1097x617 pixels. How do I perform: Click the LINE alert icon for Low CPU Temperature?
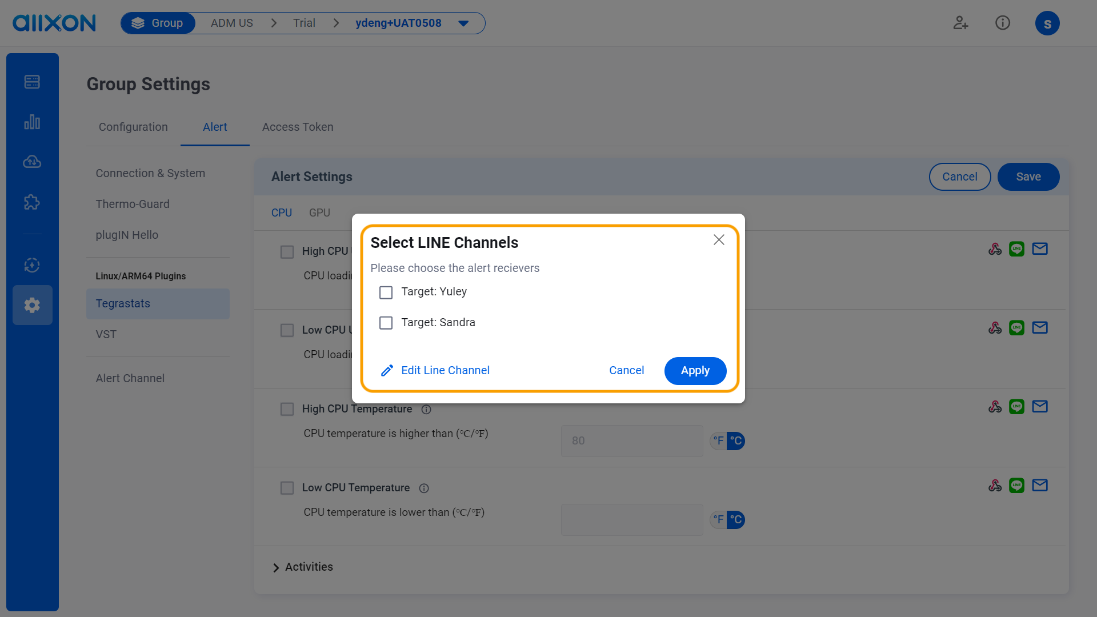(x=1017, y=485)
